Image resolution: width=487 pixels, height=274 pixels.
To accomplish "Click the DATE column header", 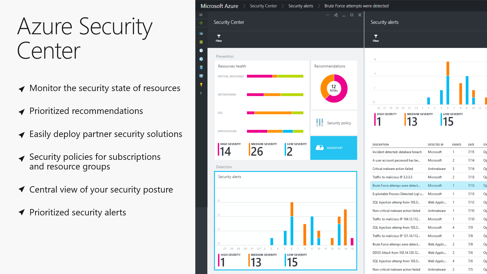I will (x=471, y=145).
